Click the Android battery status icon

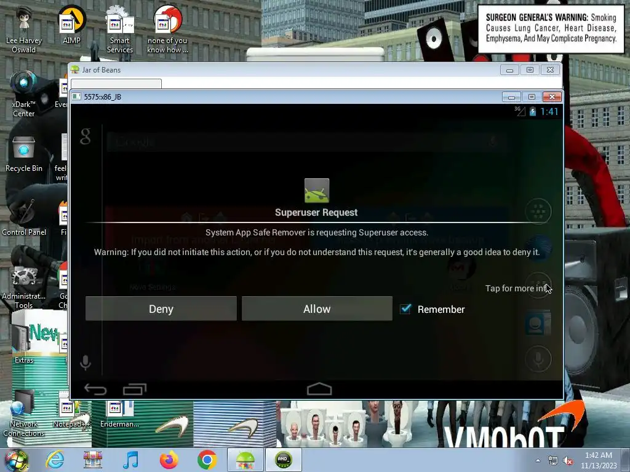(533, 112)
